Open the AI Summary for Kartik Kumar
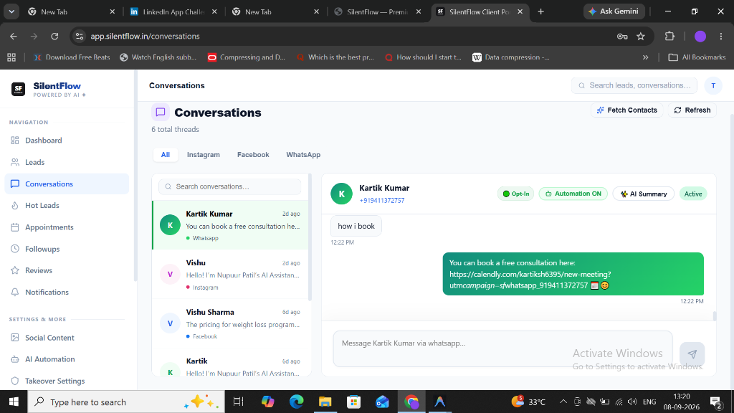The height and width of the screenshot is (413, 734). [x=643, y=194]
